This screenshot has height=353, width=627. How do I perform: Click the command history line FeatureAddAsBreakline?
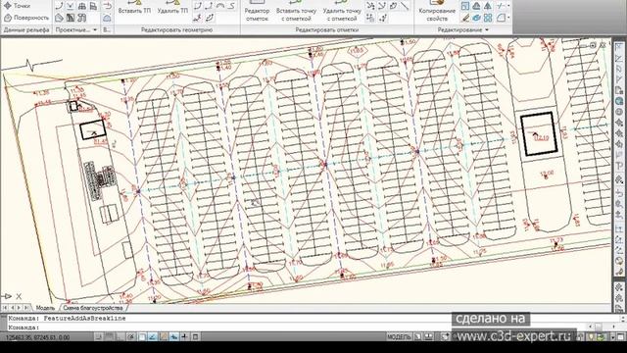point(67,318)
